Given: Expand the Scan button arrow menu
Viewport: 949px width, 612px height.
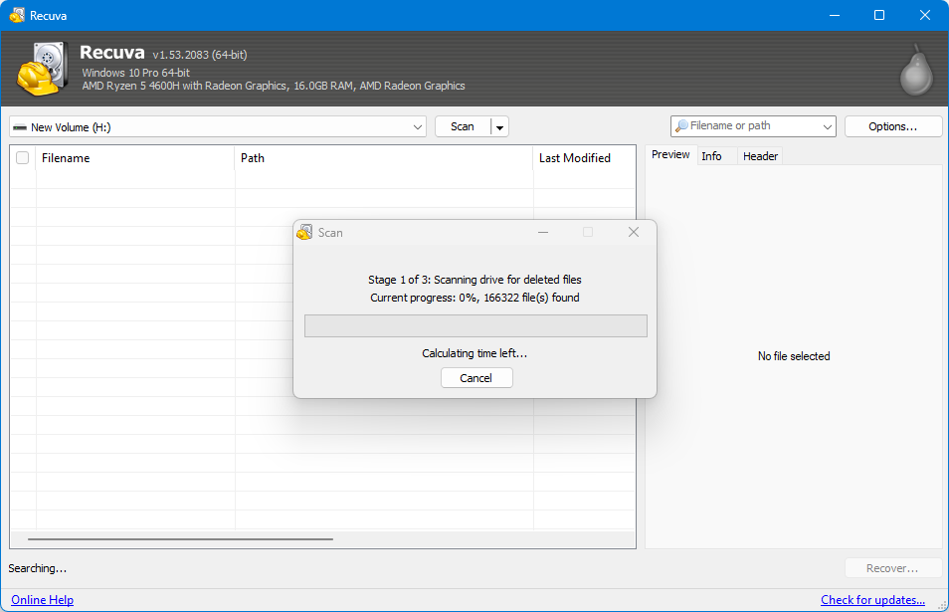Looking at the screenshot, I should [x=500, y=127].
